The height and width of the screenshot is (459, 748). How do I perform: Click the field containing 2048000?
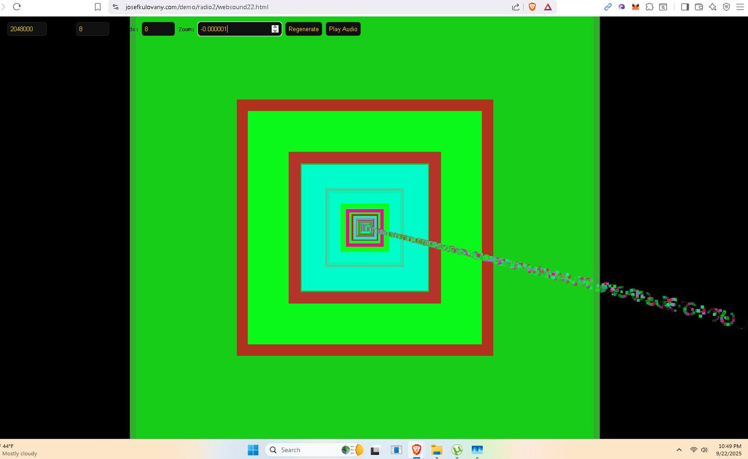[x=27, y=29]
